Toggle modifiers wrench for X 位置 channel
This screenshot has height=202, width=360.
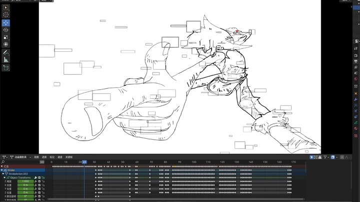click(x=35, y=185)
